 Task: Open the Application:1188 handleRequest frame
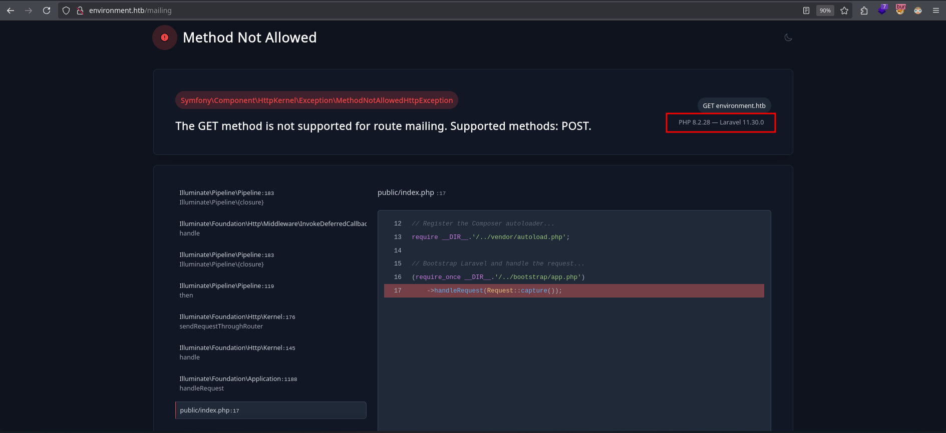click(x=271, y=383)
